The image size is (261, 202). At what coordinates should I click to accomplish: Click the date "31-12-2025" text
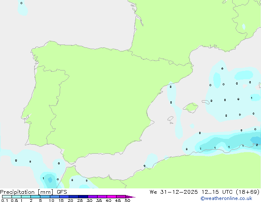179,192
